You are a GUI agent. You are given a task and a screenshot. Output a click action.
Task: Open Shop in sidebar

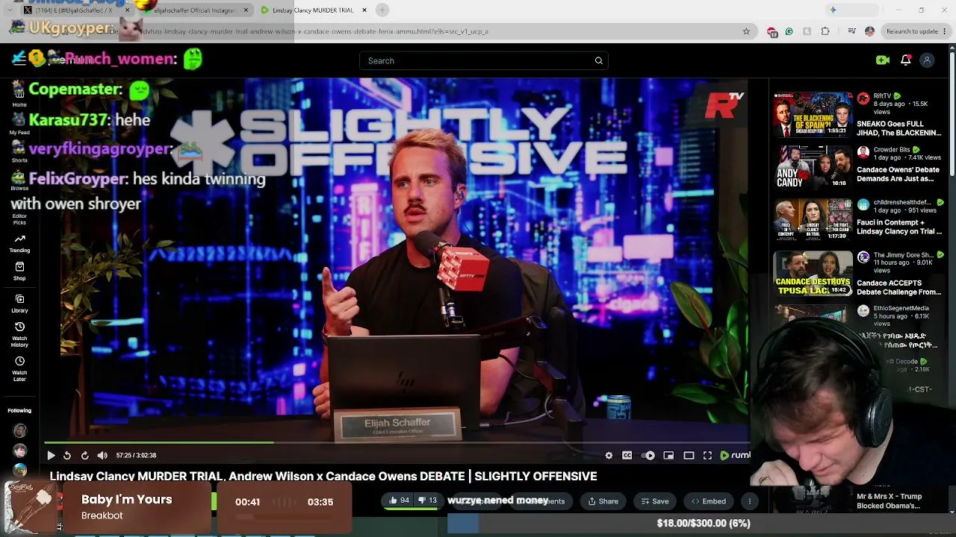click(19, 271)
